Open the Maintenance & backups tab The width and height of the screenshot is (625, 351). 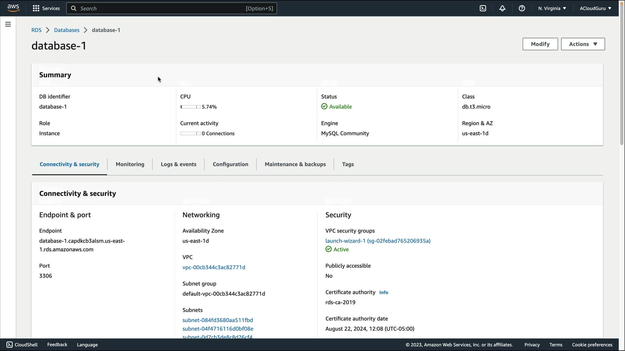pyautogui.click(x=295, y=164)
